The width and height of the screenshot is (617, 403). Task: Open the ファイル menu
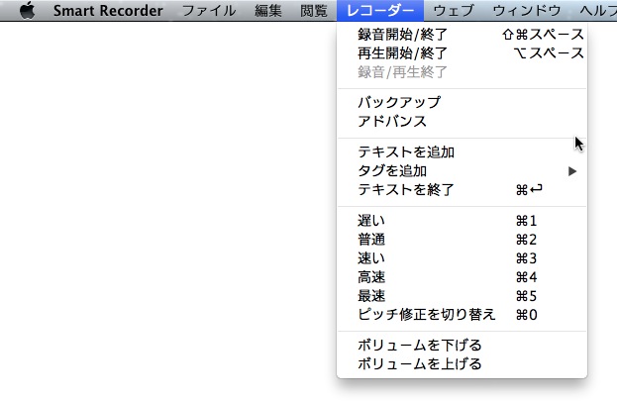(x=209, y=11)
